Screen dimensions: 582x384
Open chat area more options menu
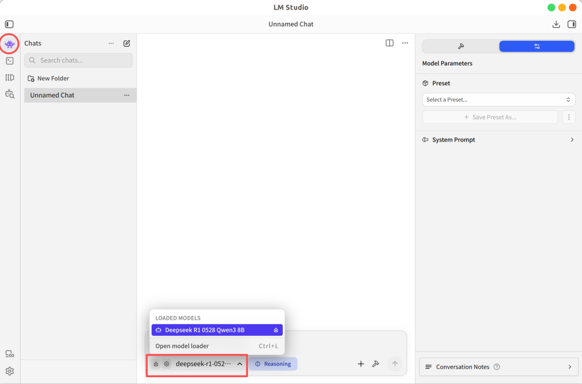[405, 43]
